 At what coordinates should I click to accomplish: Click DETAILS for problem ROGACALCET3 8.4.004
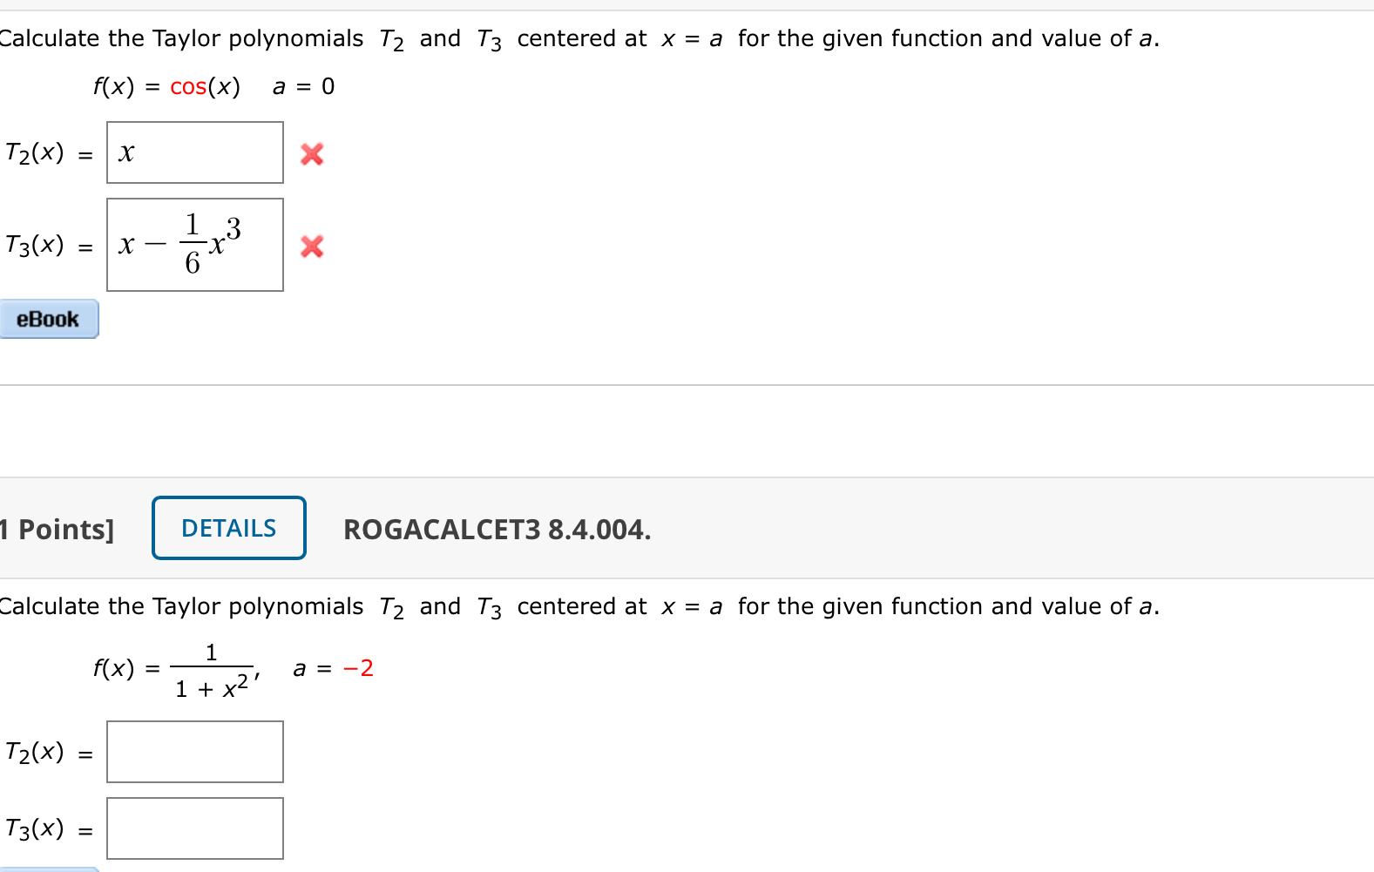pyautogui.click(x=228, y=527)
